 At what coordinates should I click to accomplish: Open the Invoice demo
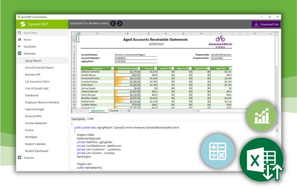[x=29, y=130]
